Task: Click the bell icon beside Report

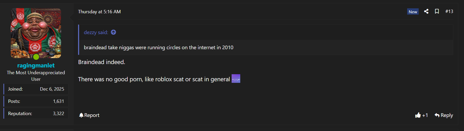Action: [x=81, y=115]
